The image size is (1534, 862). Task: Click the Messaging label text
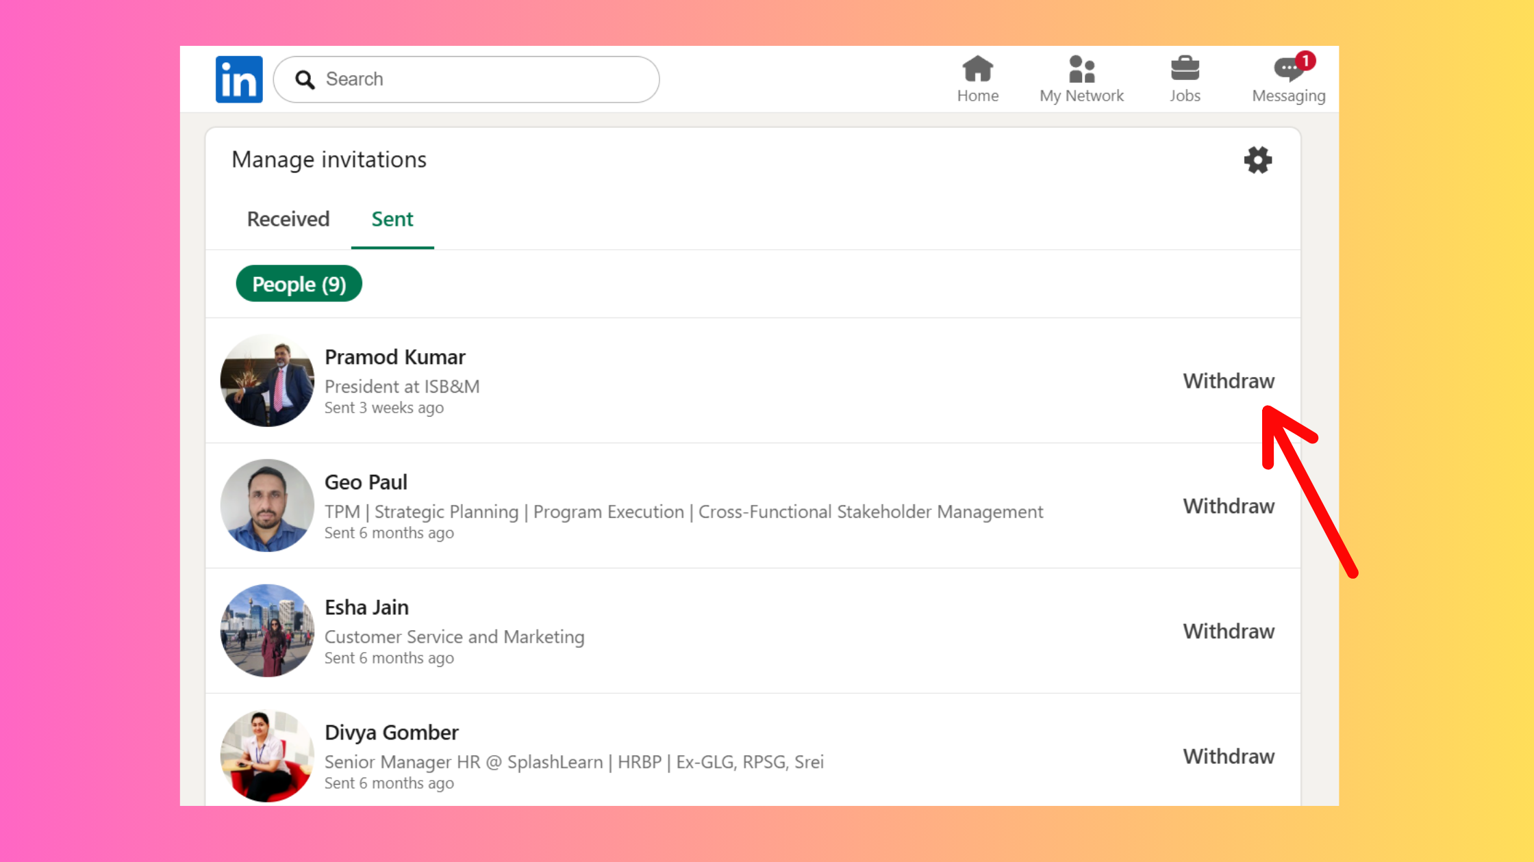click(1289, 96)
